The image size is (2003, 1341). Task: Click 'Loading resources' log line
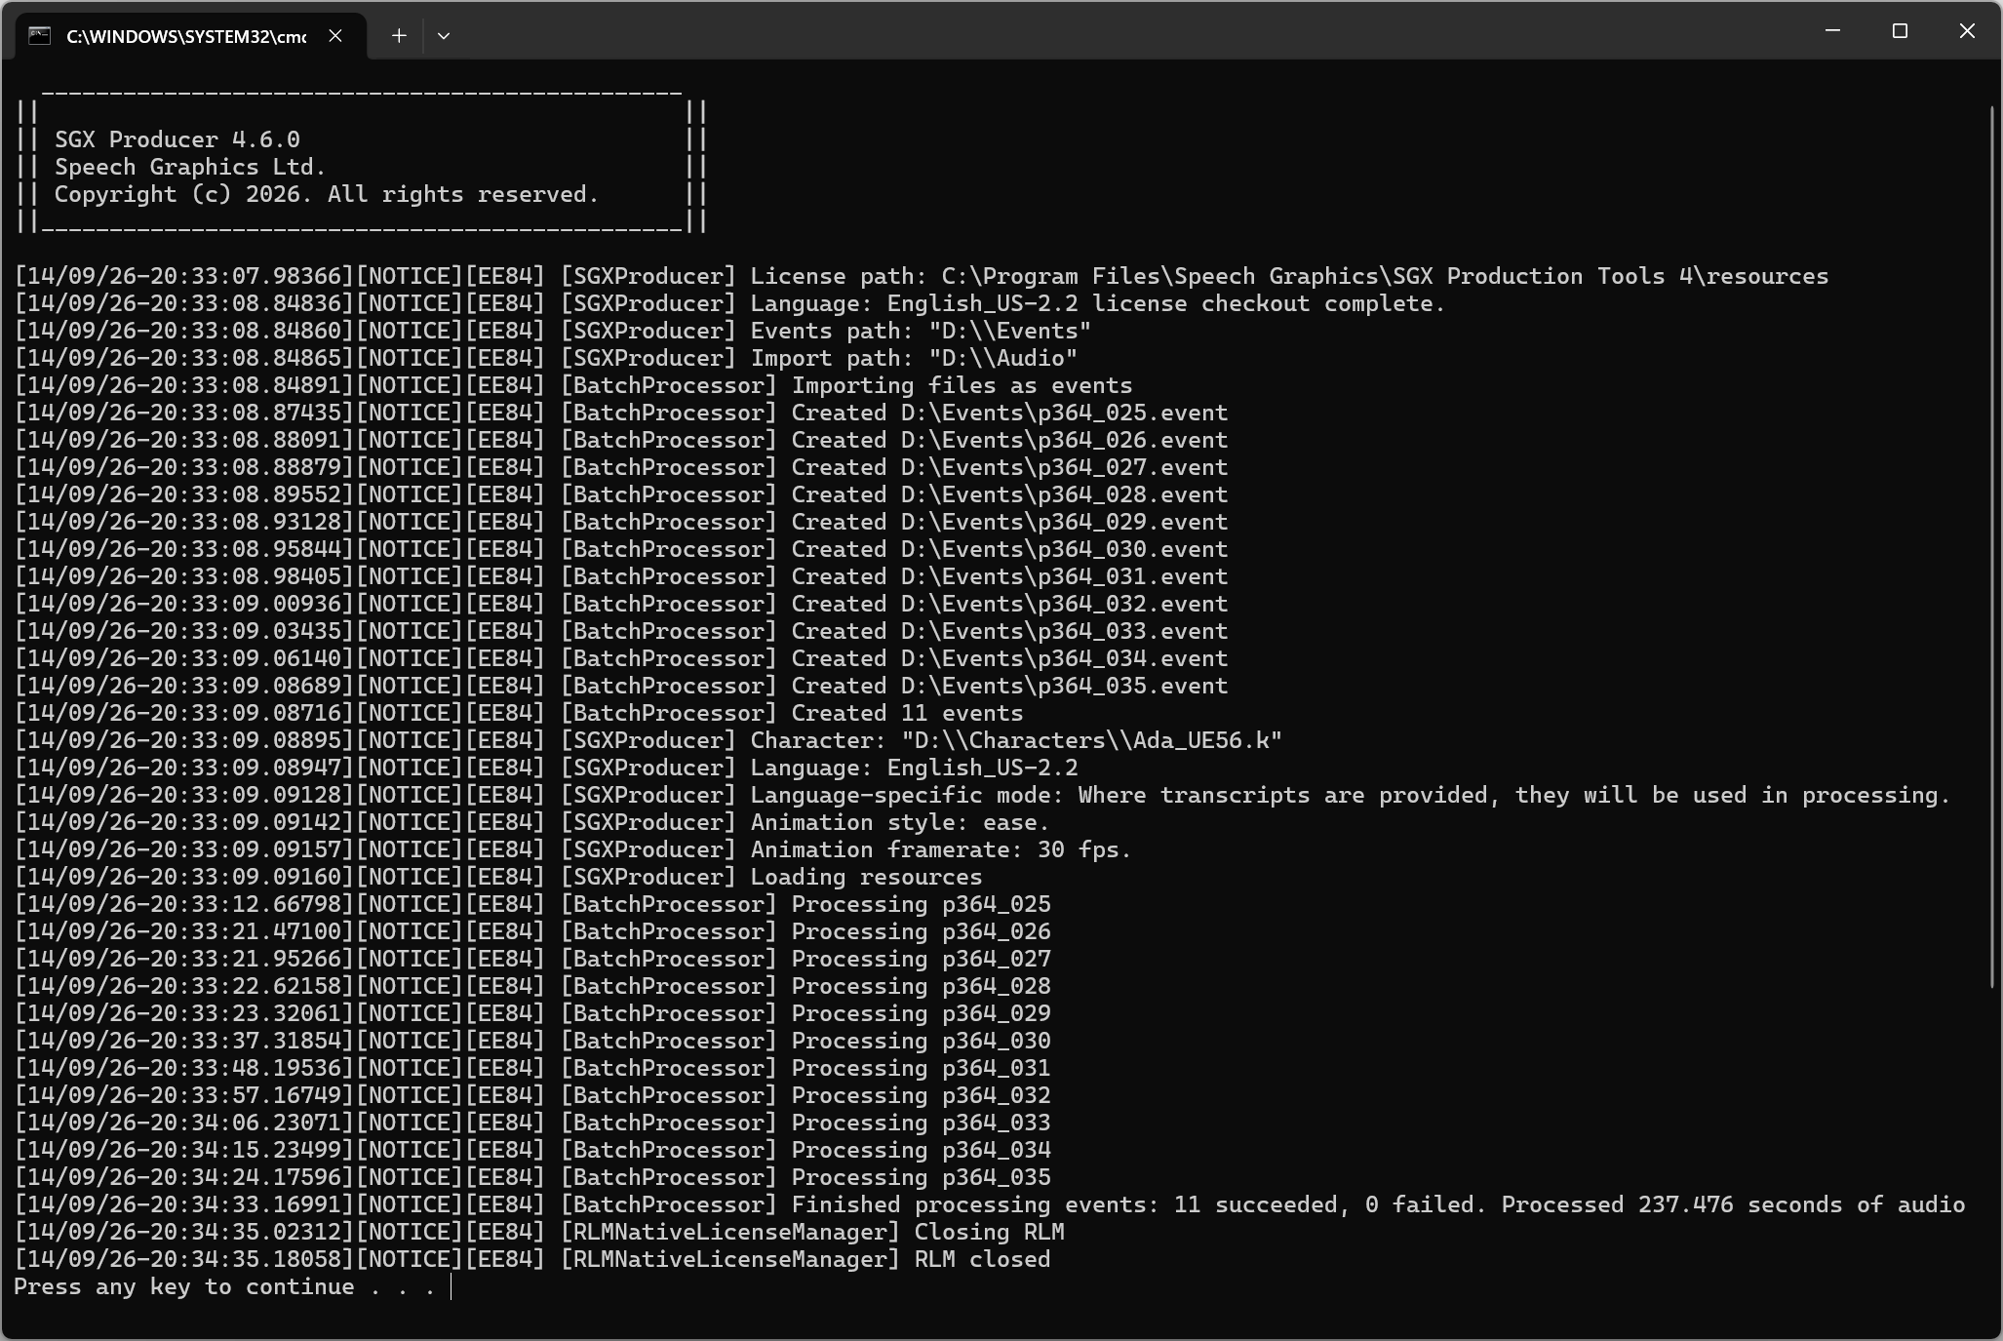click(x=498, y=877)
